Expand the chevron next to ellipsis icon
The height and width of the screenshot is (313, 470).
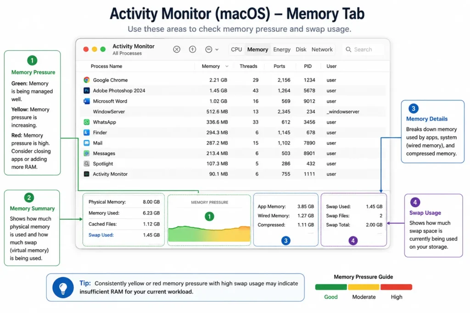(217, 49)
